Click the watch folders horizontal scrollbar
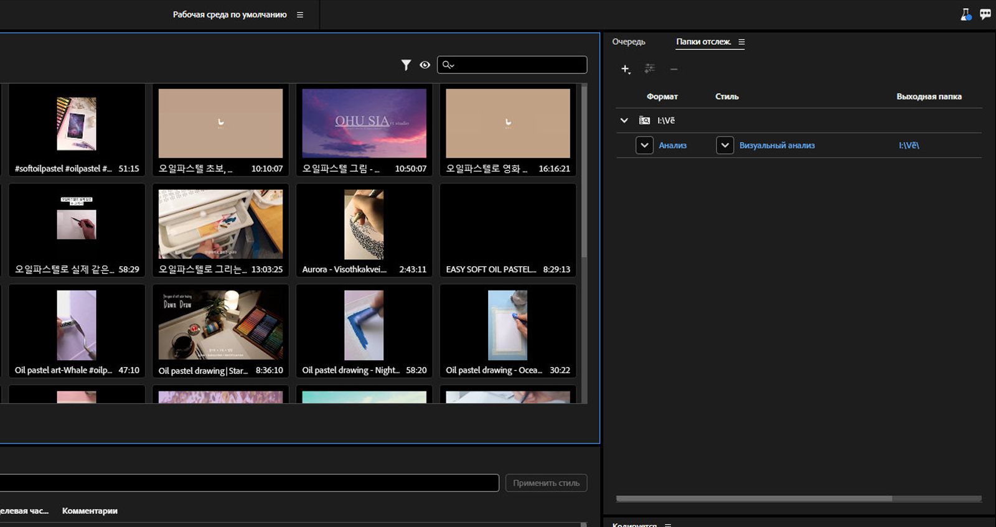Image resolution: width=996 pixels, height=527 pixels. [753, 498]
